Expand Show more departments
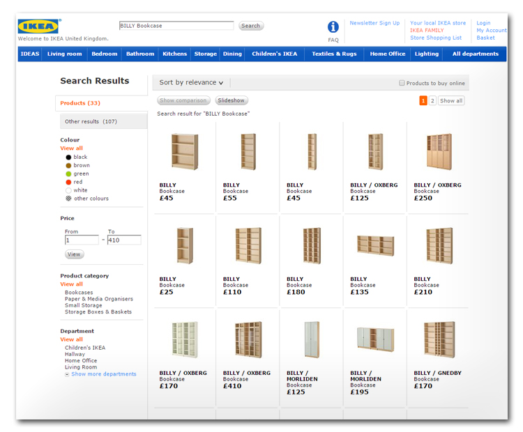The width and height of the screenshot is (523, 432). click(103, 374)
